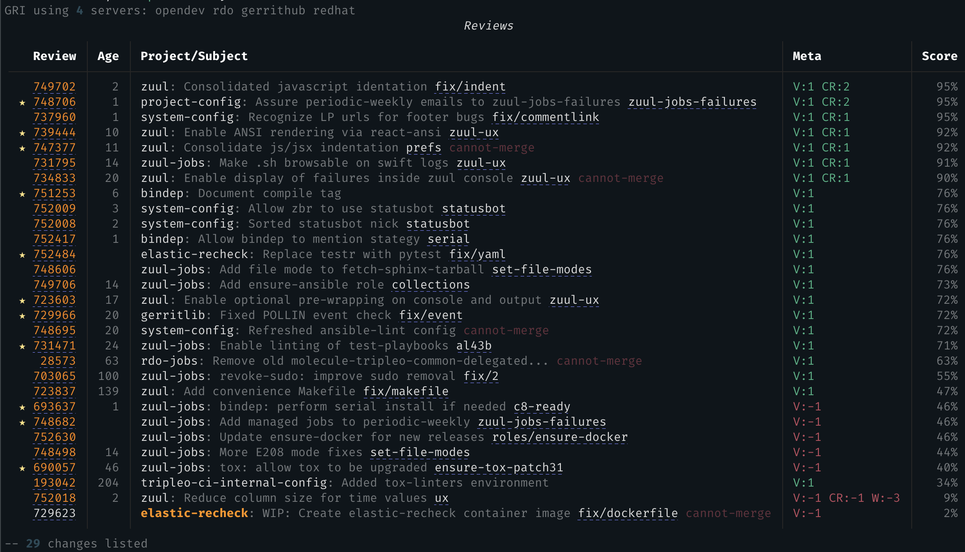Open the fix/indent topic link
The image size is (965, 552).
(470, 86)
